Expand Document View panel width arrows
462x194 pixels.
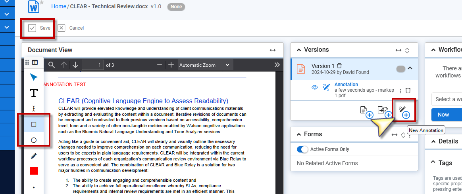(273, 50)
